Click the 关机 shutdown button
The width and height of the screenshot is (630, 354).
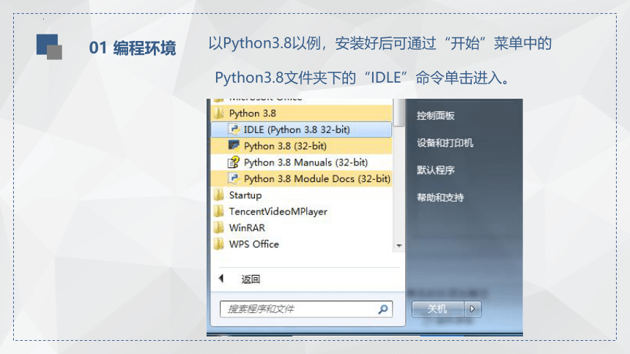438,309
